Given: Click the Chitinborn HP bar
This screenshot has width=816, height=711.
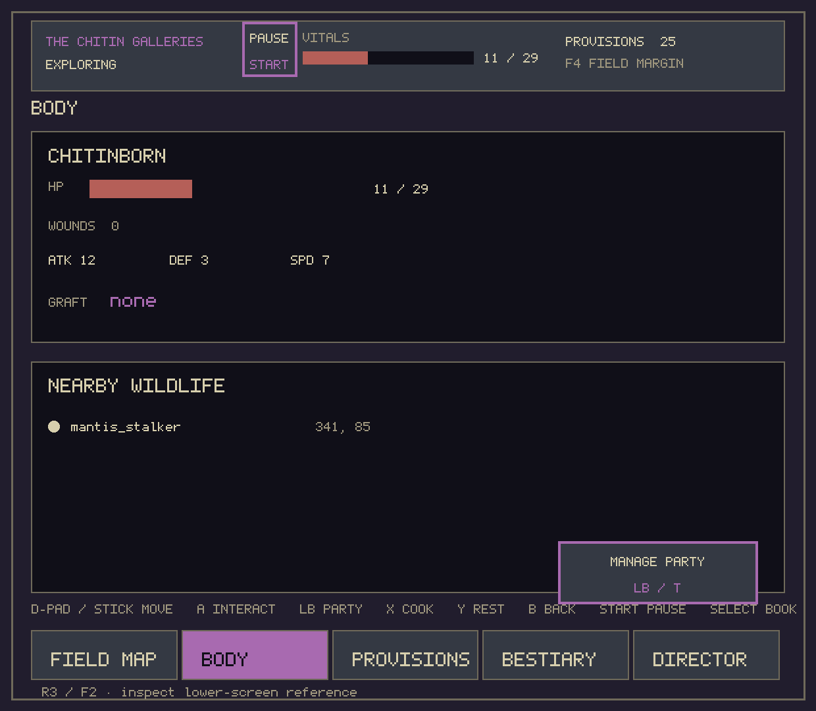Looking at the screenshot, I should [x=141, y=189].
